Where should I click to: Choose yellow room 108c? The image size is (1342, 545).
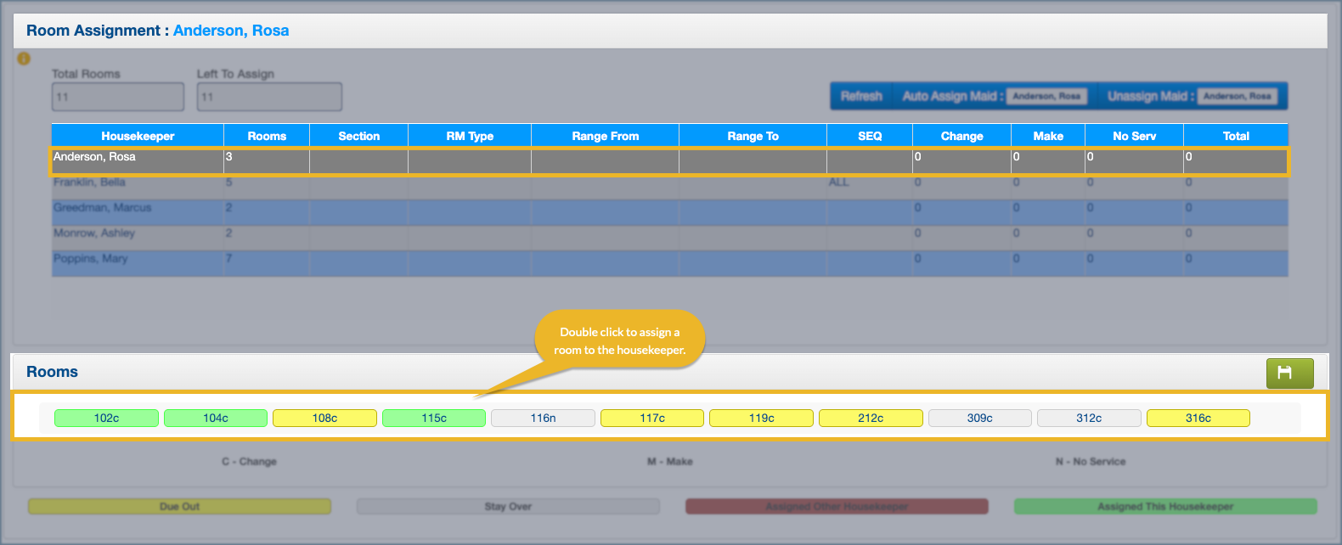324,418
